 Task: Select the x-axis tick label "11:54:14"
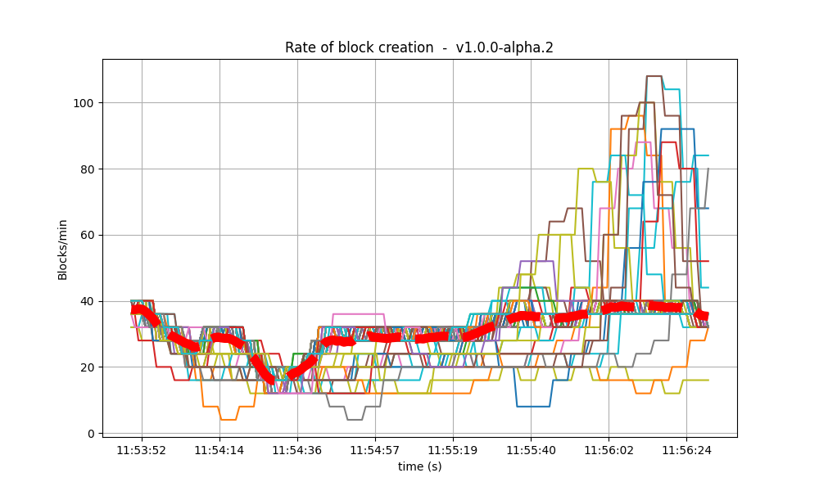click(x=219, y=450)
